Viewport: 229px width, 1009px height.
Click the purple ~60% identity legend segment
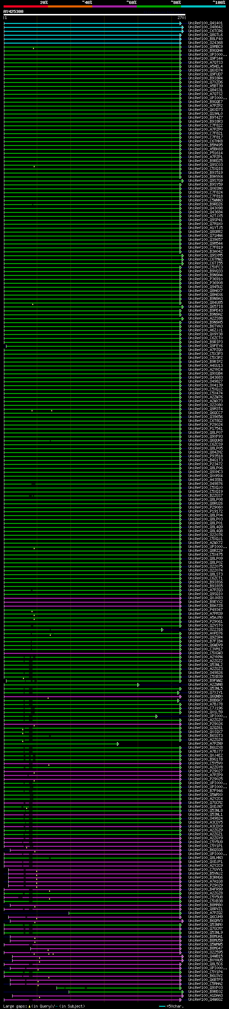click(x=115, y=6)
